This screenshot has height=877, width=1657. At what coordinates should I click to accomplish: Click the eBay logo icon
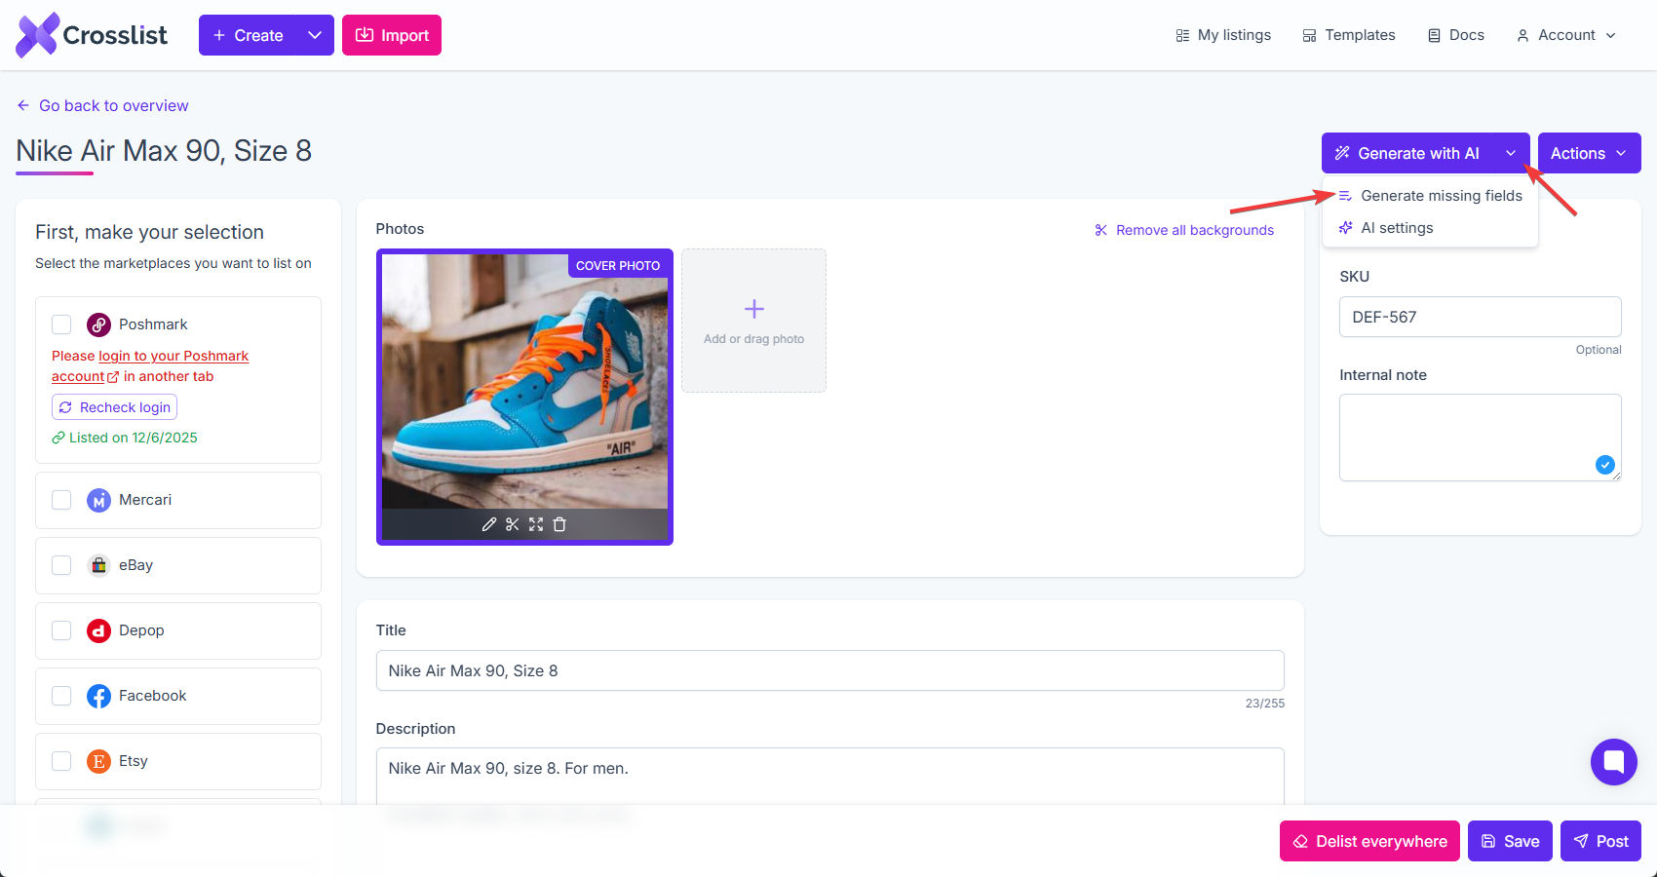click(98, 565)
